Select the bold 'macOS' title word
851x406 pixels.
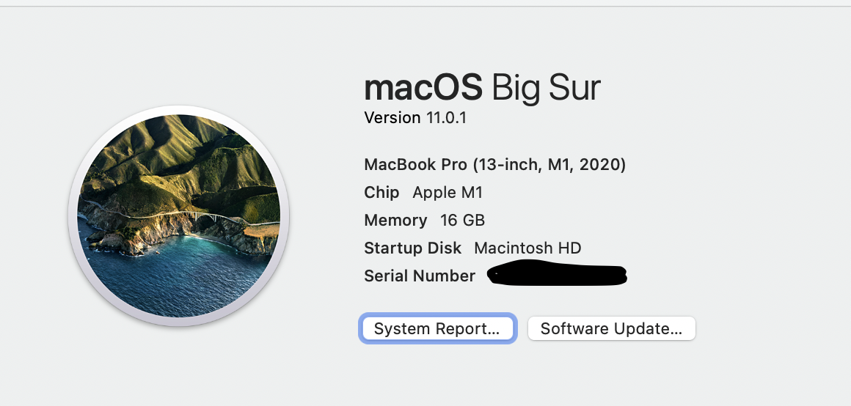click(423, 88)
